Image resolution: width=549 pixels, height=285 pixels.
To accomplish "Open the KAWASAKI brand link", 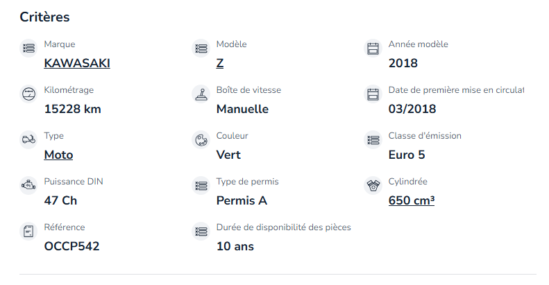I will (77, 63).
